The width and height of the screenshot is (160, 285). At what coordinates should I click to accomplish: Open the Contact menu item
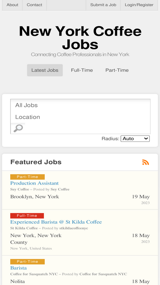[x=35, y=5]
